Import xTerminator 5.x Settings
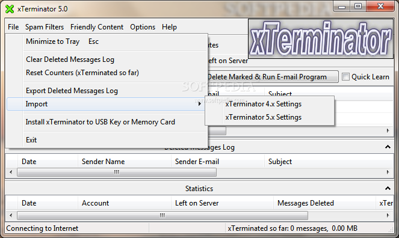The width and height of the screenshot is (399, 238). pyautogui.click(x=270, y=117)
